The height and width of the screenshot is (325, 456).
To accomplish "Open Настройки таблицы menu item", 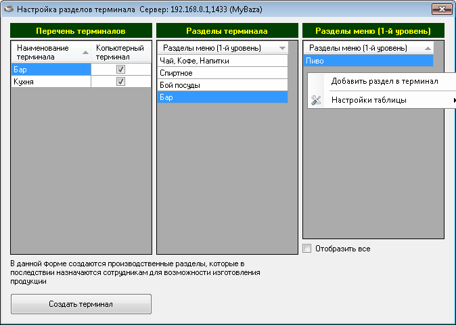I will click(369, 101).
